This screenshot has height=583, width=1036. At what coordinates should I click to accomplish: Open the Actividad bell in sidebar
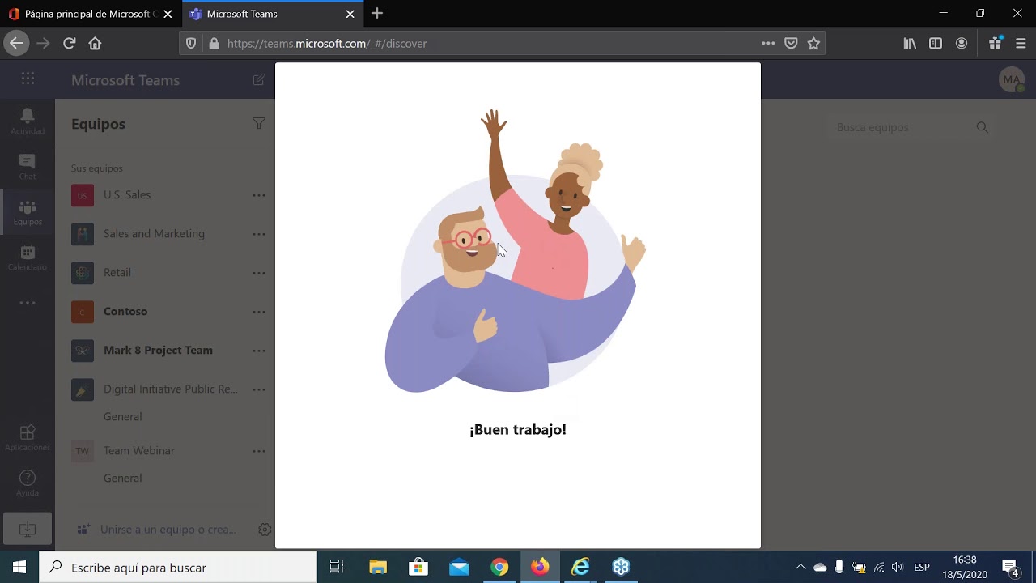28,121
